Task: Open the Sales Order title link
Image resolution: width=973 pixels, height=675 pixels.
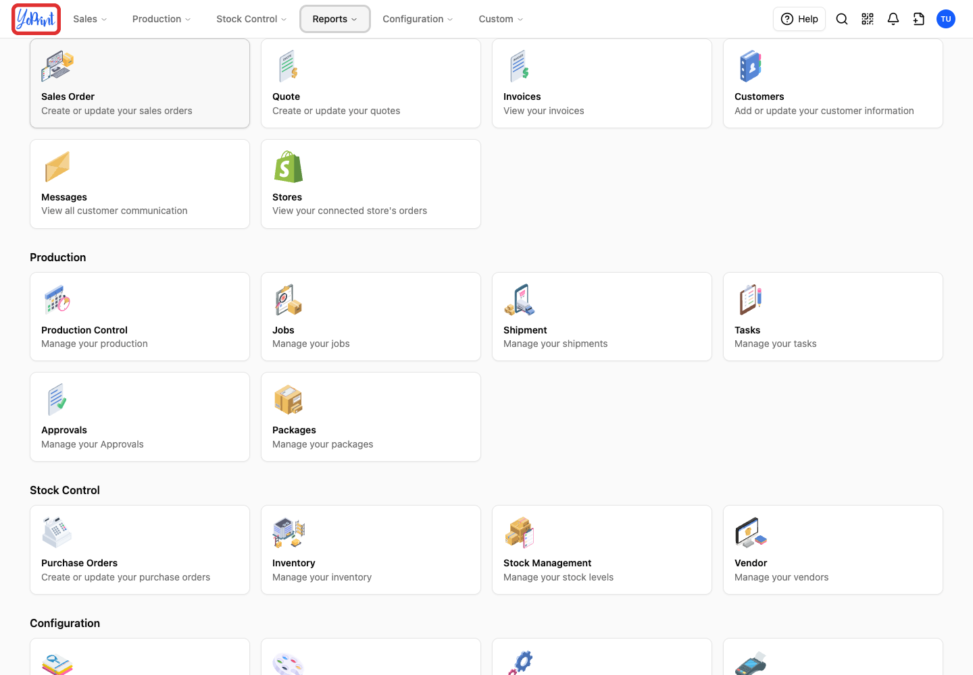Action: point(68,97)
